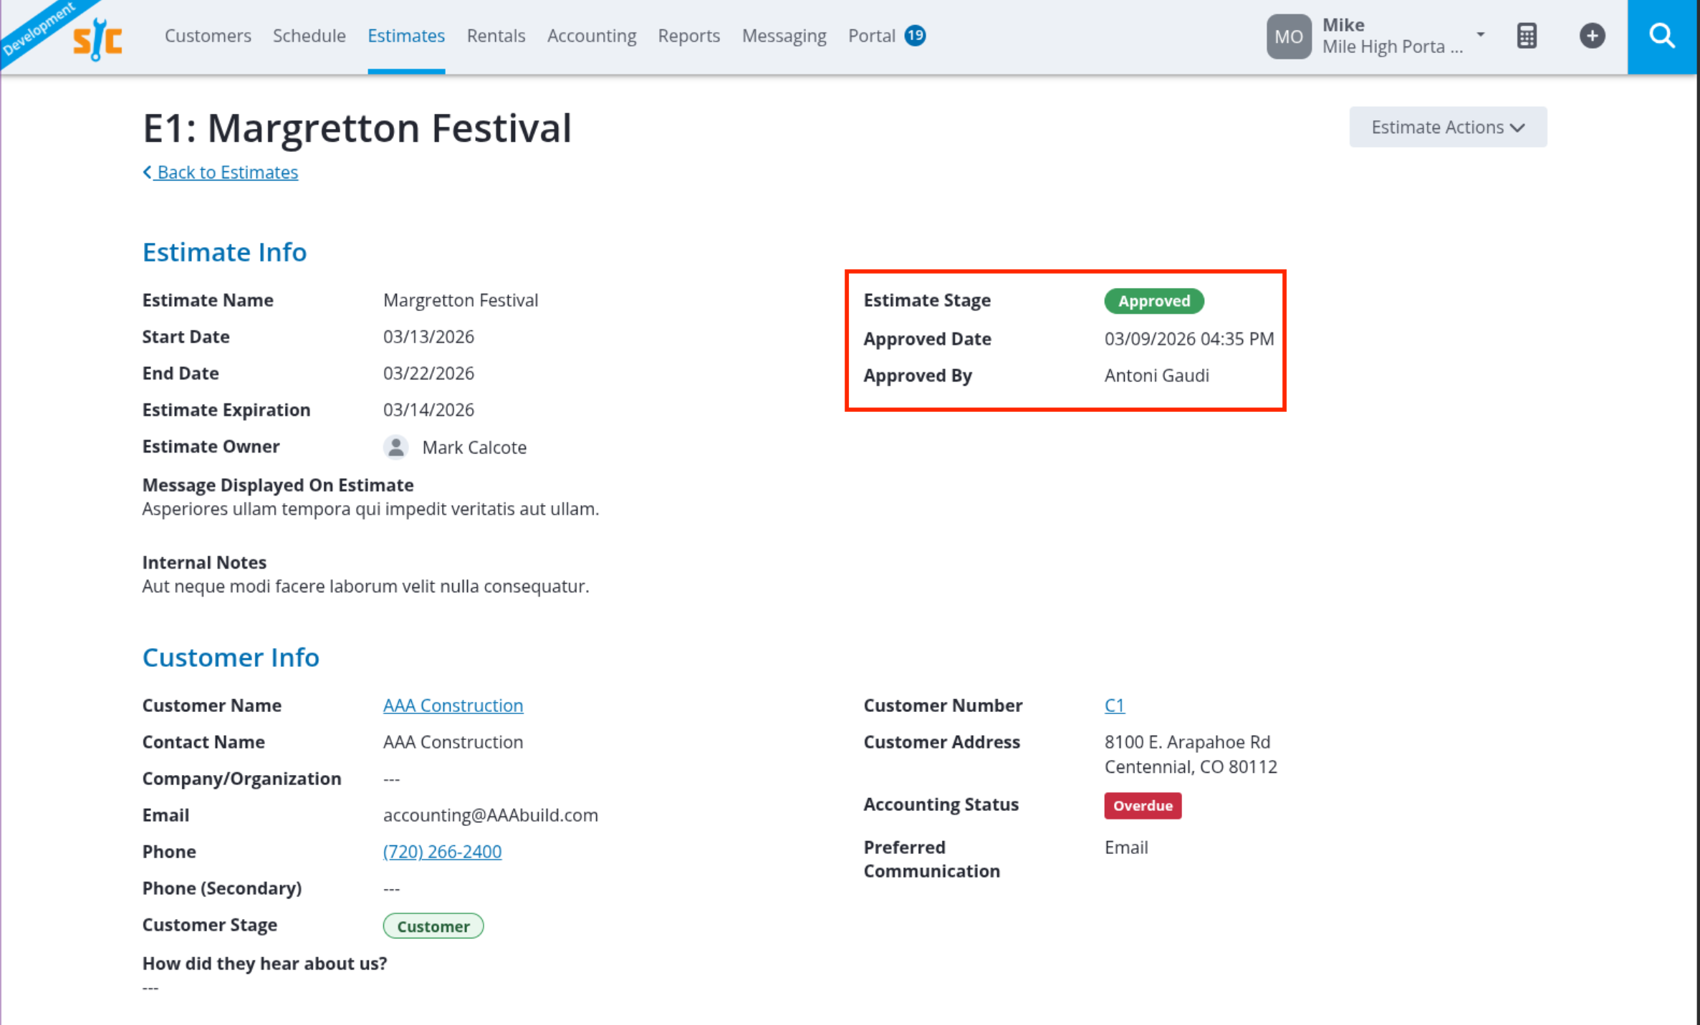This screenshot has width=1700, height=1025.
Task: Open the Customers menu
Action: (x=208, y=36)
